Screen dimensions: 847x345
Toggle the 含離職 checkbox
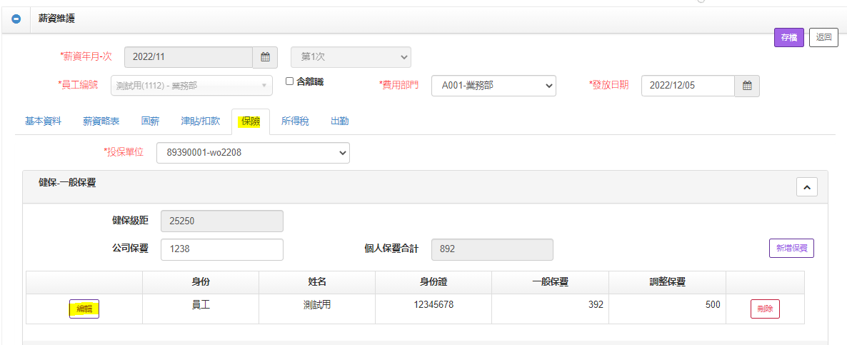point(290,81)
